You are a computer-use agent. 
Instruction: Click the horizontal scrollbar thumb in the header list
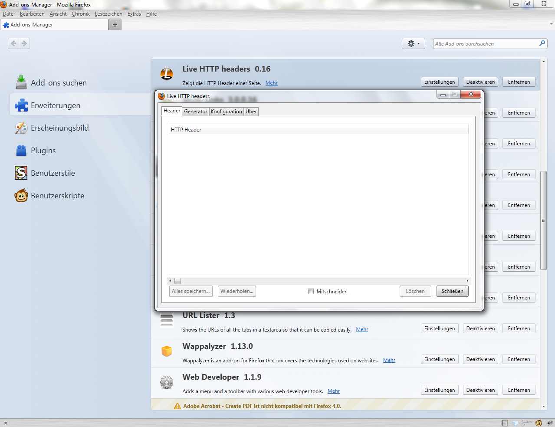(x=177, y=281)
